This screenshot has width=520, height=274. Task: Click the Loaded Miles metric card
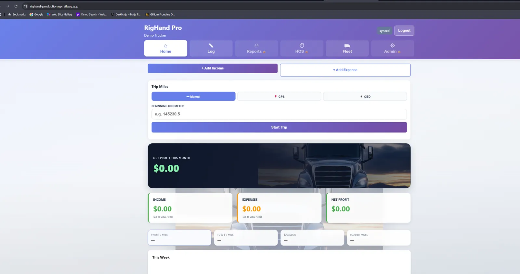click(x=379, y=238)
